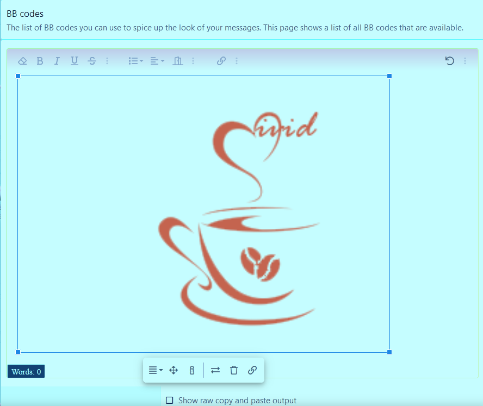483x406 pixels.
Task: Click the top-right resize handle of the image
Action: (x=389, y=76)
